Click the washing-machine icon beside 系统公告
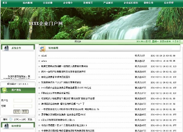183x132 pixels. pyautogui.click(x=6, y=48)
